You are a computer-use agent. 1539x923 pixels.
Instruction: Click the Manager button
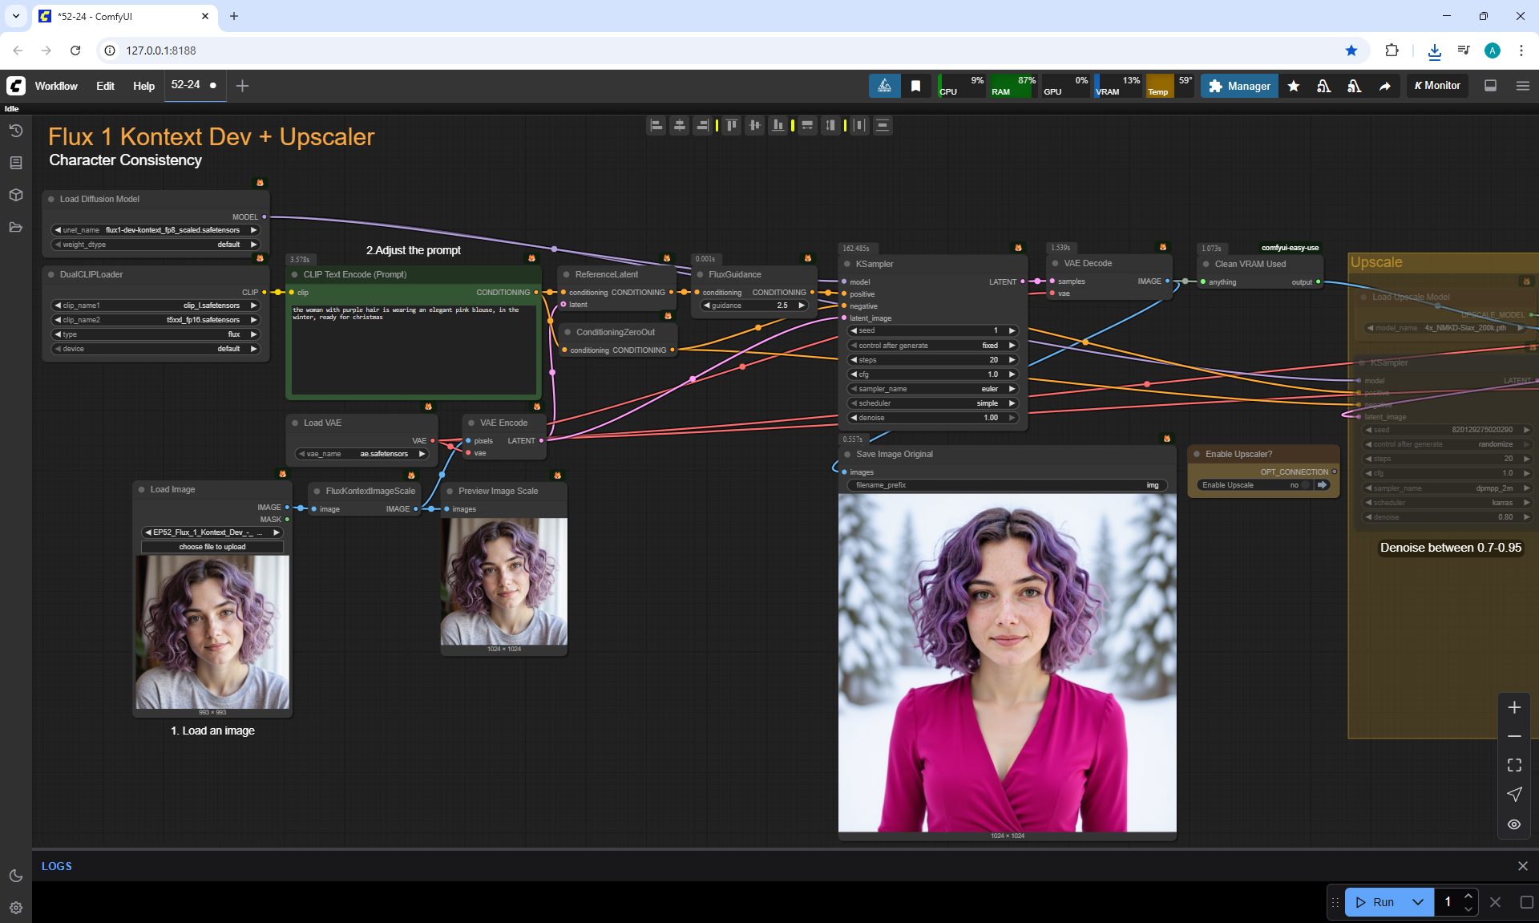[1239, 86]
